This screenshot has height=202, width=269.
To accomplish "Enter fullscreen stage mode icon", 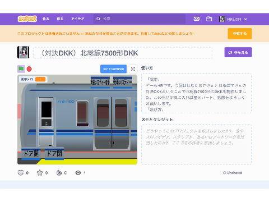I will point(133,69).
